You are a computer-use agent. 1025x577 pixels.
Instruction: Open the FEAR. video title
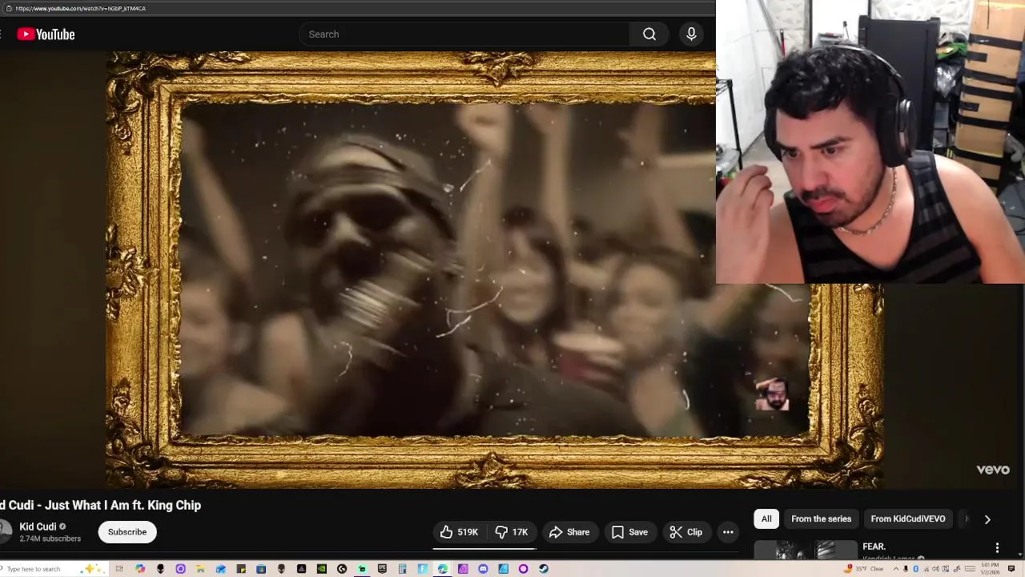point(874,547)
